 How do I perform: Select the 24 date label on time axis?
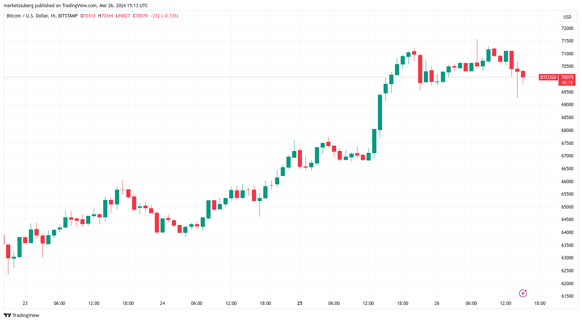162,303
